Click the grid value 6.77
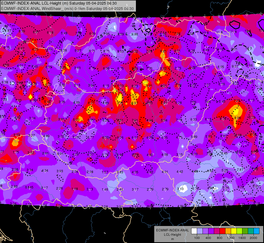 click(91, 137)
